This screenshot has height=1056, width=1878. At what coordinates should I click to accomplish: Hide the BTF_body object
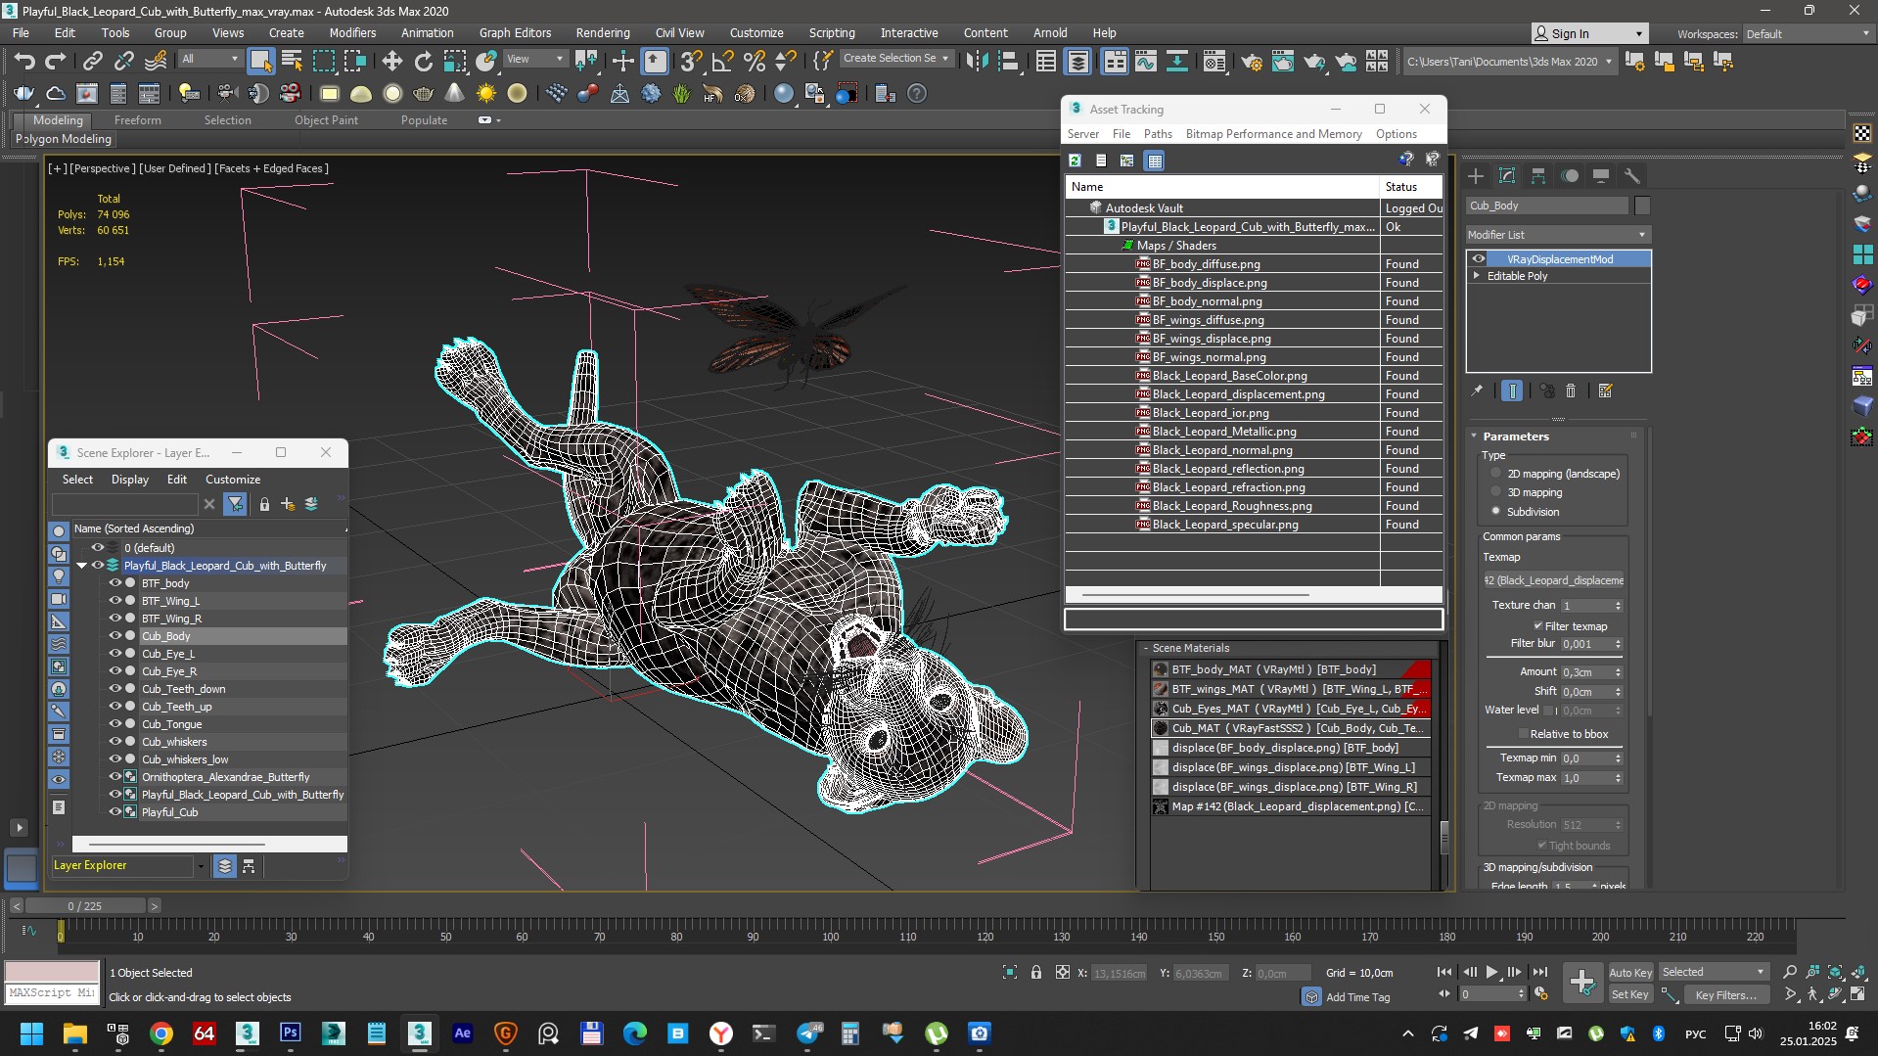point(115,583)
